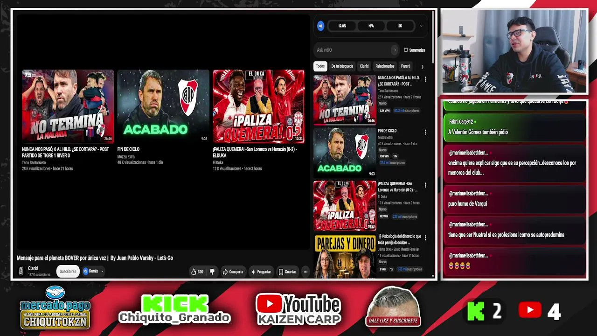Click the green Kick viewer counter icon
The width and height of the screenshot is (597, 336).
pos(476,311)
